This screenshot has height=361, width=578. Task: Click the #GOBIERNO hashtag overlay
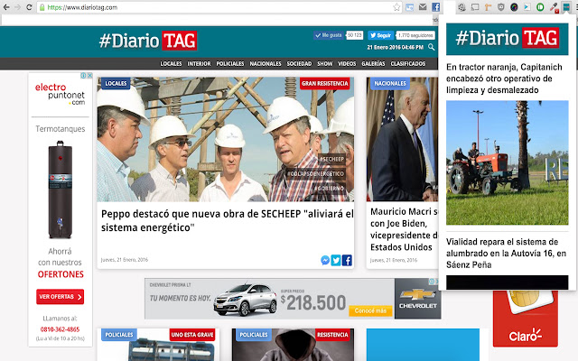click(x=329, y=189)
